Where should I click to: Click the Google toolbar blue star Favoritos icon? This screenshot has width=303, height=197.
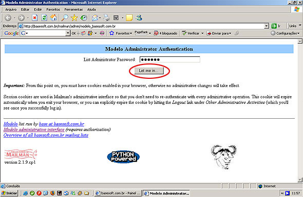click(111, 33)
